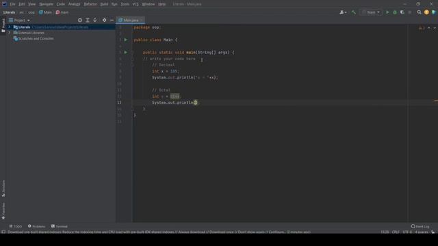Toggle the Structure tool window stripe button
438x246 pixels.
coord(3,189)
